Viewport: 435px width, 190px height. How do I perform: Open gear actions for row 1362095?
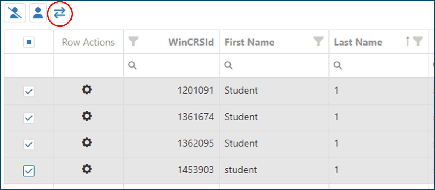tap(87, 142)
